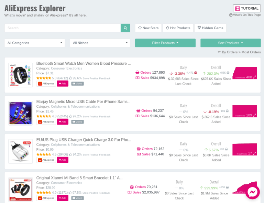Click the Sales money icon for $71,440
Viewport: 264px width, 203px height.
pos(139,154)
